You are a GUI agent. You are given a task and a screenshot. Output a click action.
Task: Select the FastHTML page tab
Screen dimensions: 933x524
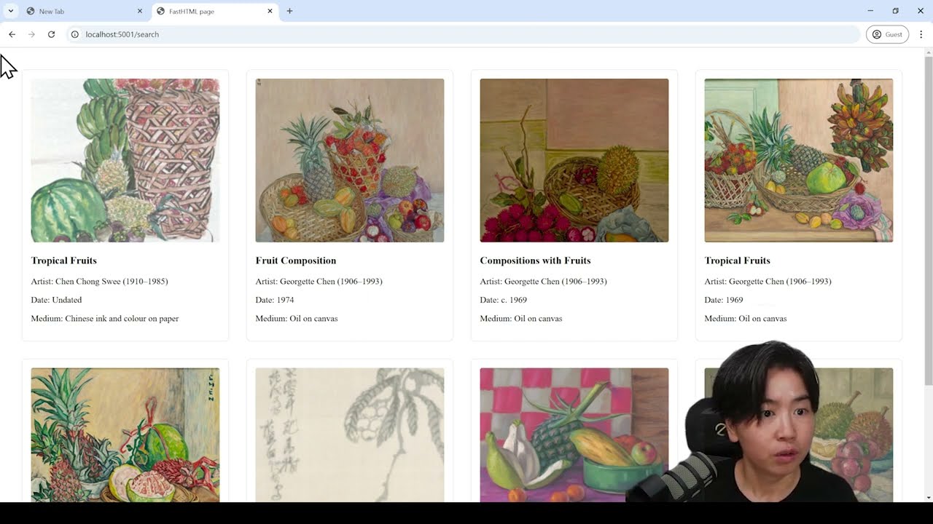pos(215,11)
